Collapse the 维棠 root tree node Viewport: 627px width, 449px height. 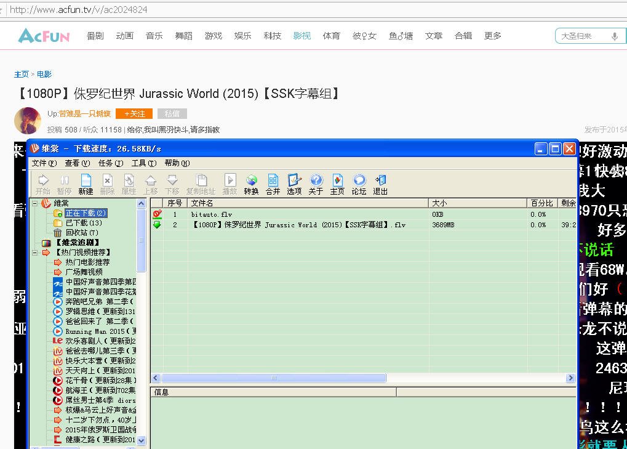(x=35, y=202)
